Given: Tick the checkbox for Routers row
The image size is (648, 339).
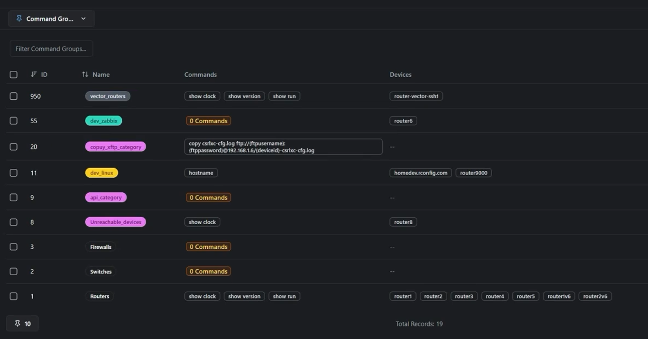Looking at the screenshot, I should [13, 296].
